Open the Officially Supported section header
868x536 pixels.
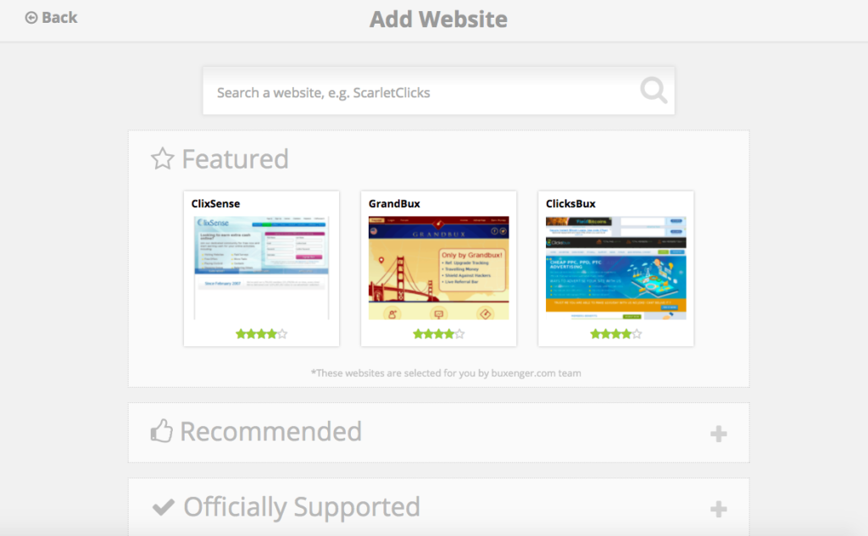pyautogui.click(x=438, y=507)
